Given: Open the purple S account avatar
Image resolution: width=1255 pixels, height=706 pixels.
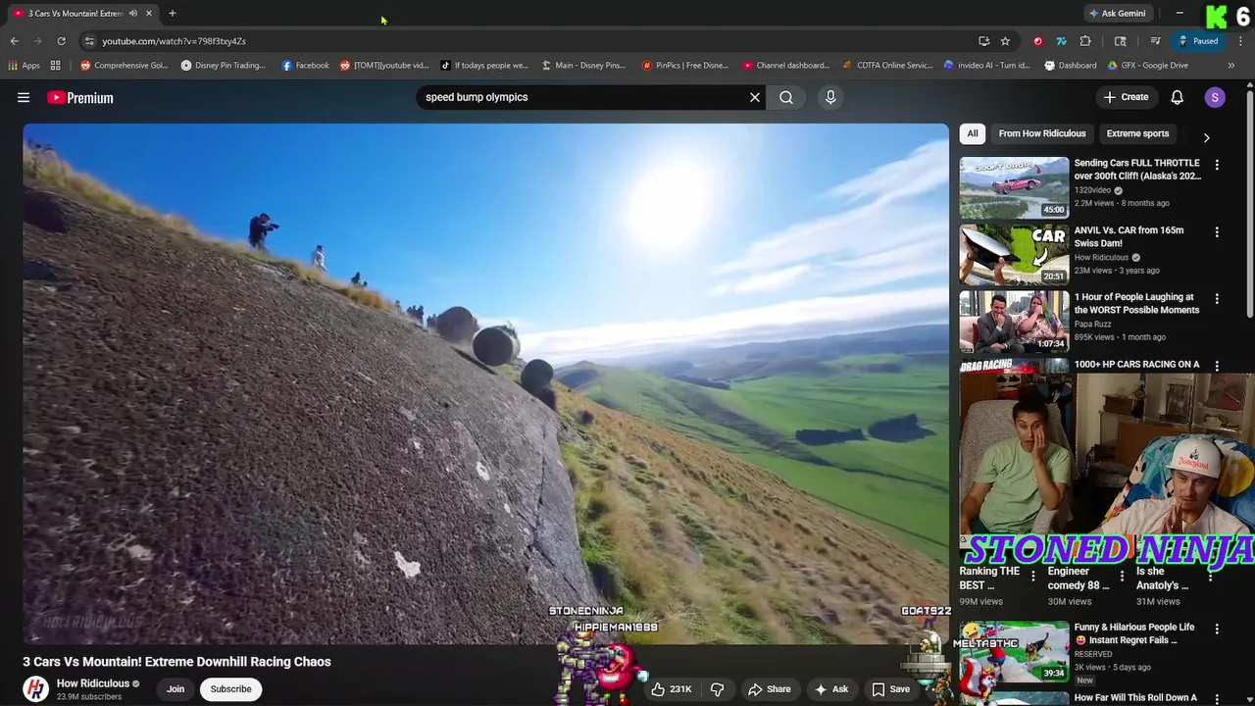Looking at the screenshot, I should click(x=1215, y=97).
